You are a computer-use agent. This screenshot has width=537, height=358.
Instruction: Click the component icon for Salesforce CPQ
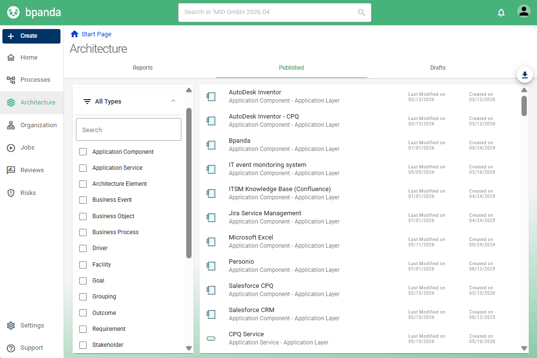(211, 290)
